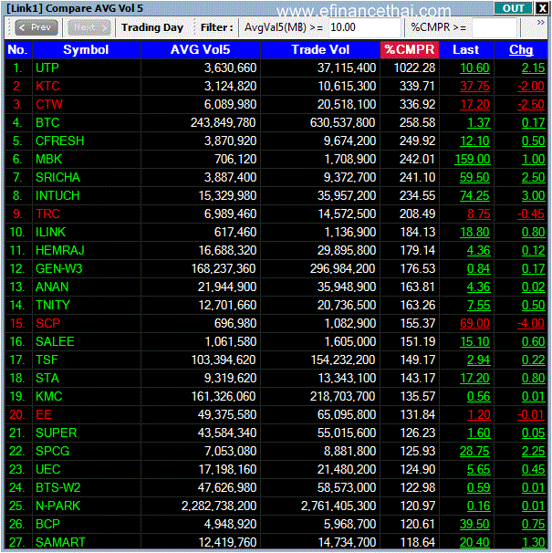Select symbol ILINK

[51, 233]
